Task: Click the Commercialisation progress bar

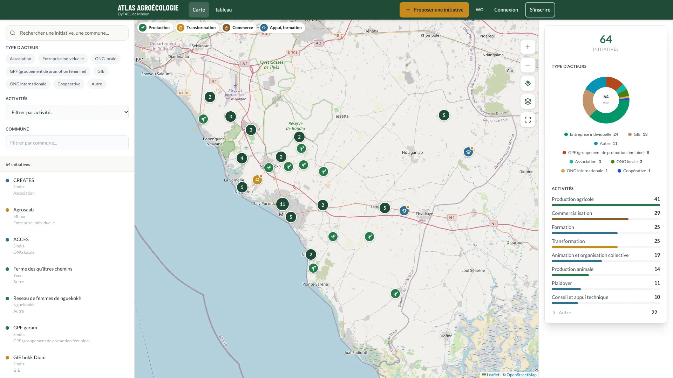Action: (x=606, y=219)
